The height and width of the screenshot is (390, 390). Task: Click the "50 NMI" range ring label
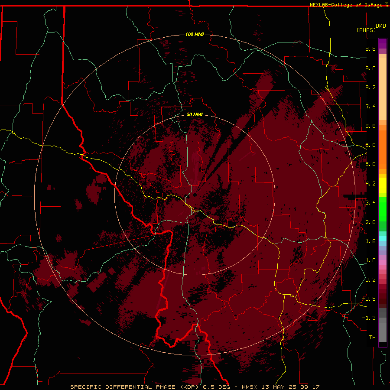(x=195, y=114)
